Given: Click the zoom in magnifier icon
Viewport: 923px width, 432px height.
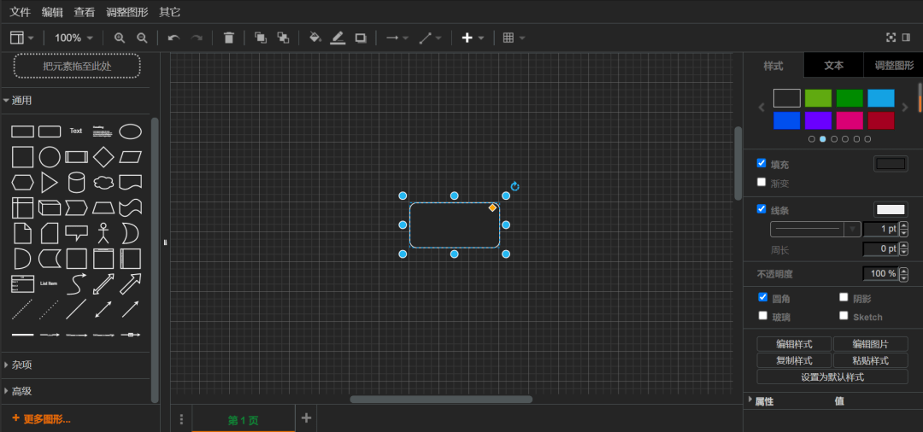Looking at the screenshot, I should tap(120, 38).
